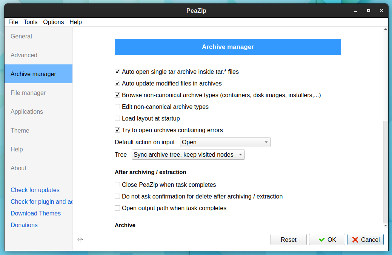Open the Donations link
This screenshot has height=255, width=392.
click(24, 225)
